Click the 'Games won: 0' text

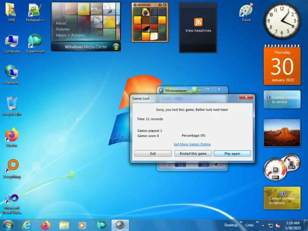(148, 136)
